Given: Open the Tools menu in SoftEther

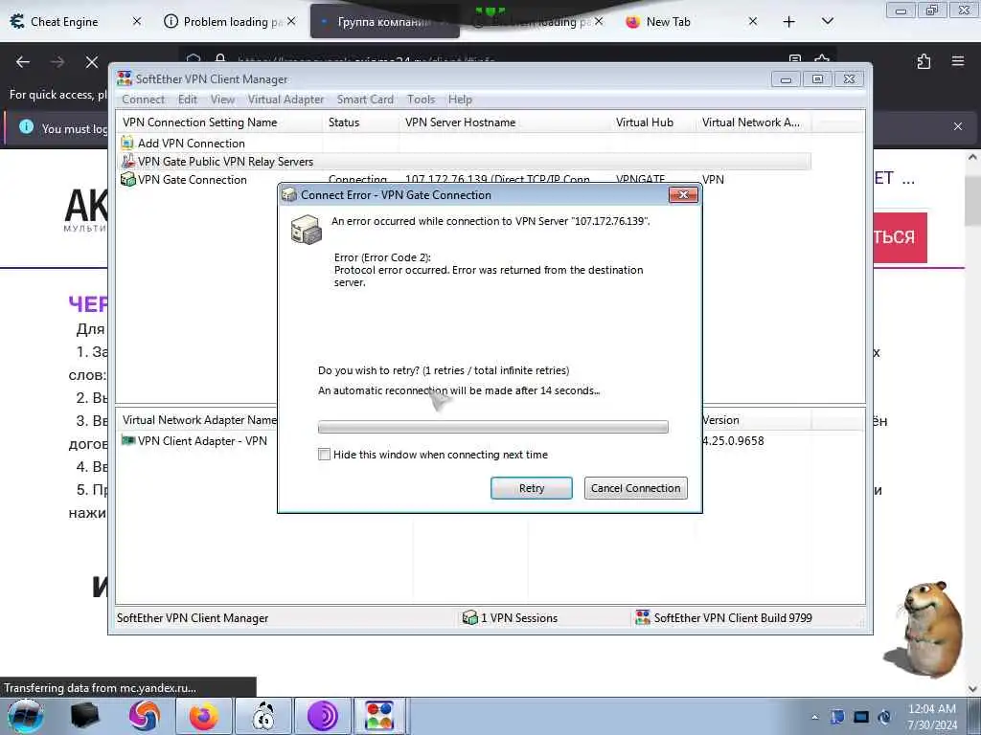Looking at the screenshot, I should (x=422, y=100).
